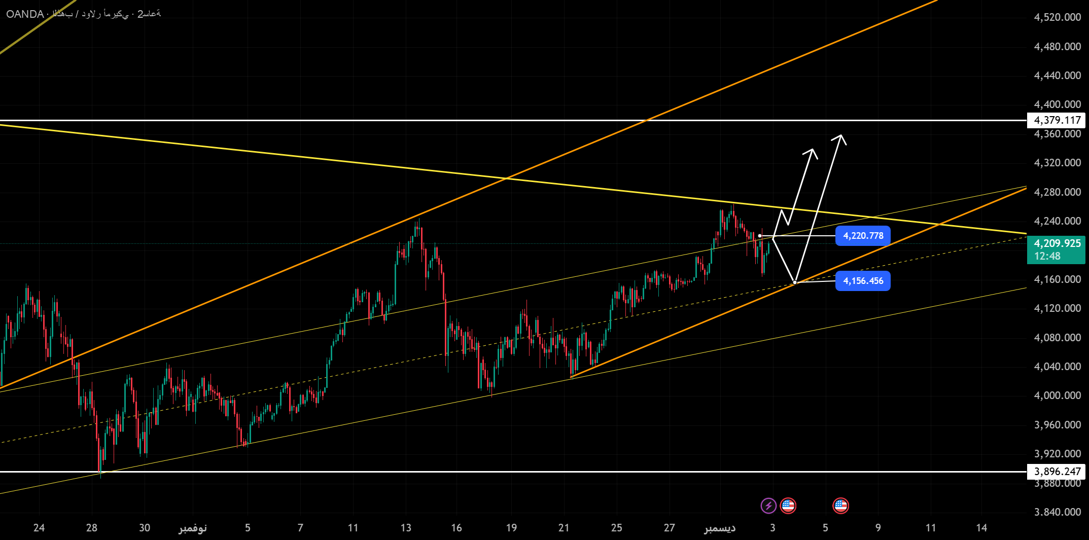Open the US flag event after date 5

pos(840,506)
